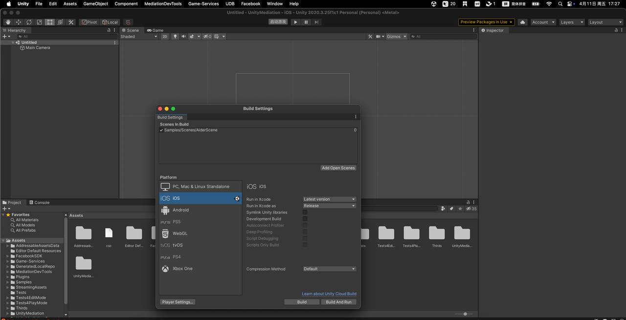Toggle Pivot/Center handle position
The height and width of the screenshot is (320, 626).
click(x=89, y=22)
